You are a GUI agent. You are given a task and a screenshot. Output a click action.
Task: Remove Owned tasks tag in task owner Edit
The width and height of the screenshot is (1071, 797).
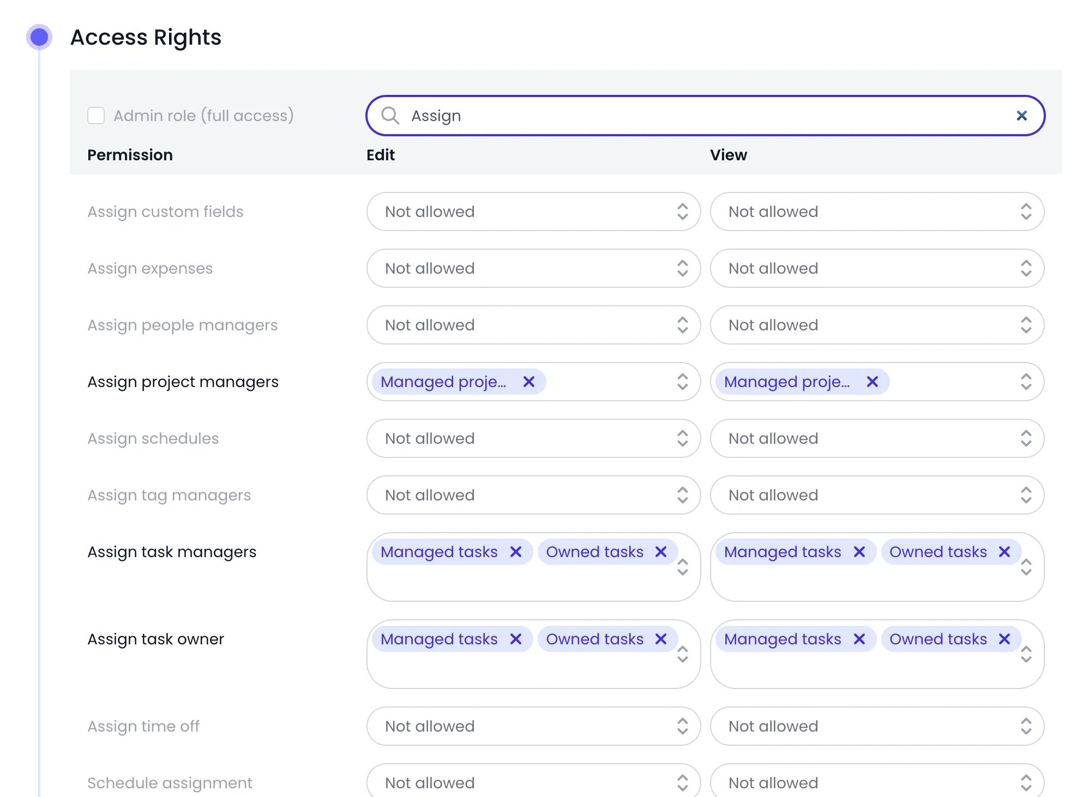(660, 639)
